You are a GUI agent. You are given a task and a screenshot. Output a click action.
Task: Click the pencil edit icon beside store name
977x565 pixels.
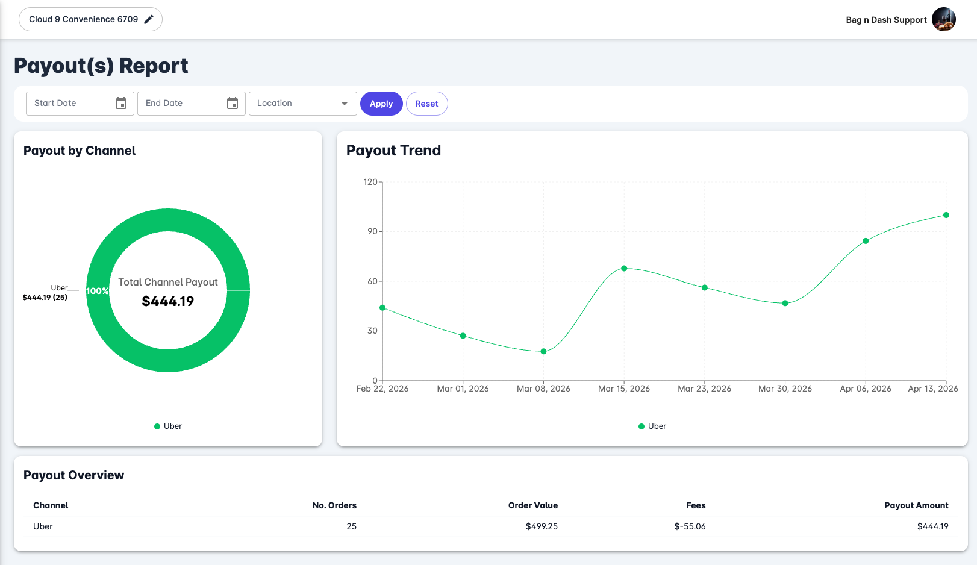149,19
